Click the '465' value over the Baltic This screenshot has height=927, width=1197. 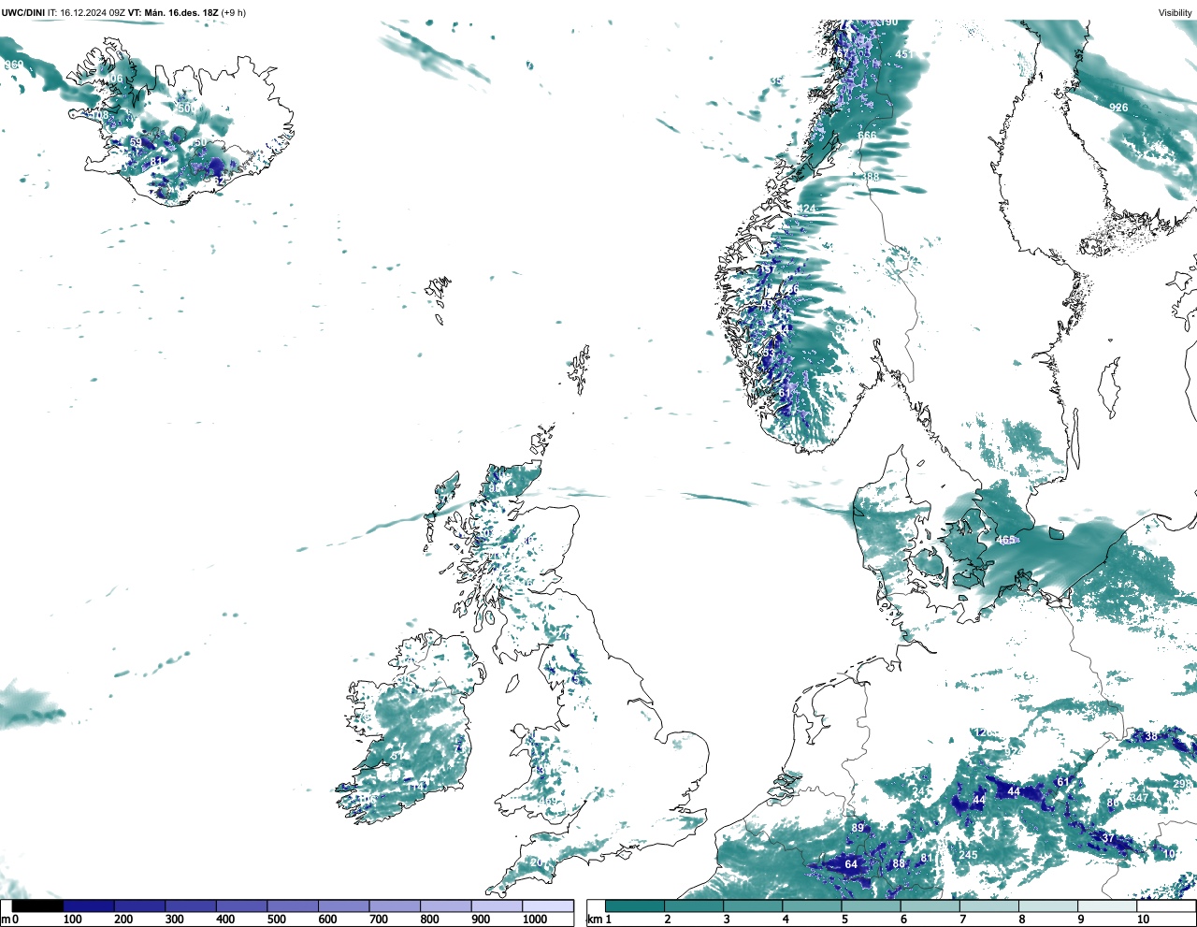click(x=1006, y=540)
